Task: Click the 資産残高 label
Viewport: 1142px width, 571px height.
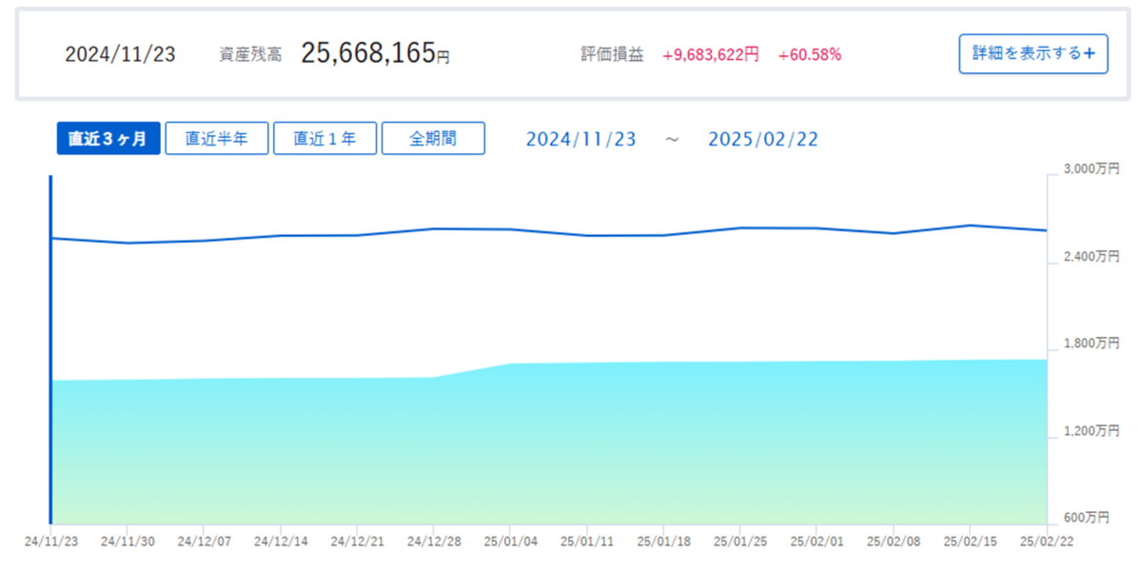Action: [250, 54]
